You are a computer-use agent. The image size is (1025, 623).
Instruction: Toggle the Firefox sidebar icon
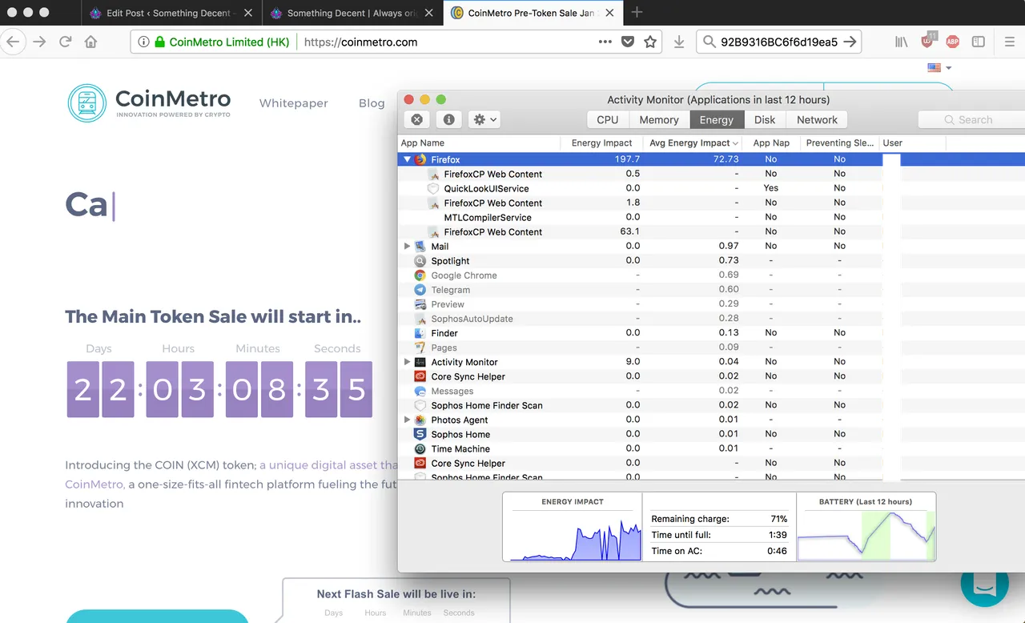(x=979, y=42)
